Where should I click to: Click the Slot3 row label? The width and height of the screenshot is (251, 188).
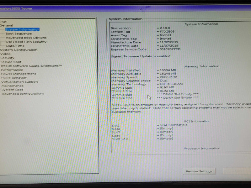(x=116, y=132)
